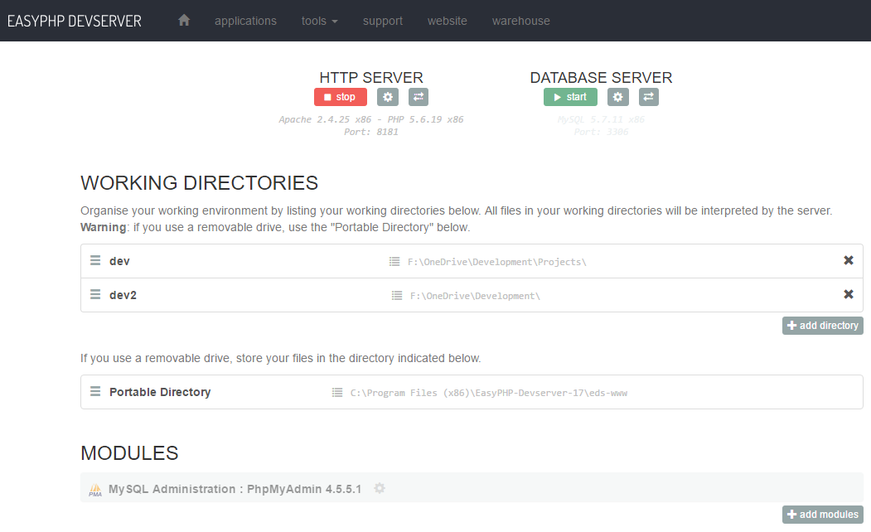The width and height of the screenshot is (871, 532).
Task: Click the add modules button
Action: (822, 514)
